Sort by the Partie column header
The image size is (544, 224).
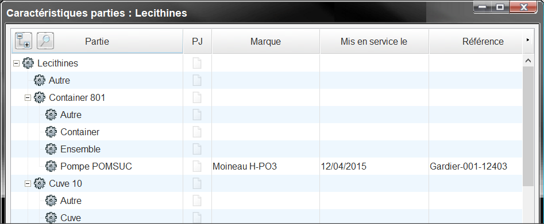pos(97,42)
